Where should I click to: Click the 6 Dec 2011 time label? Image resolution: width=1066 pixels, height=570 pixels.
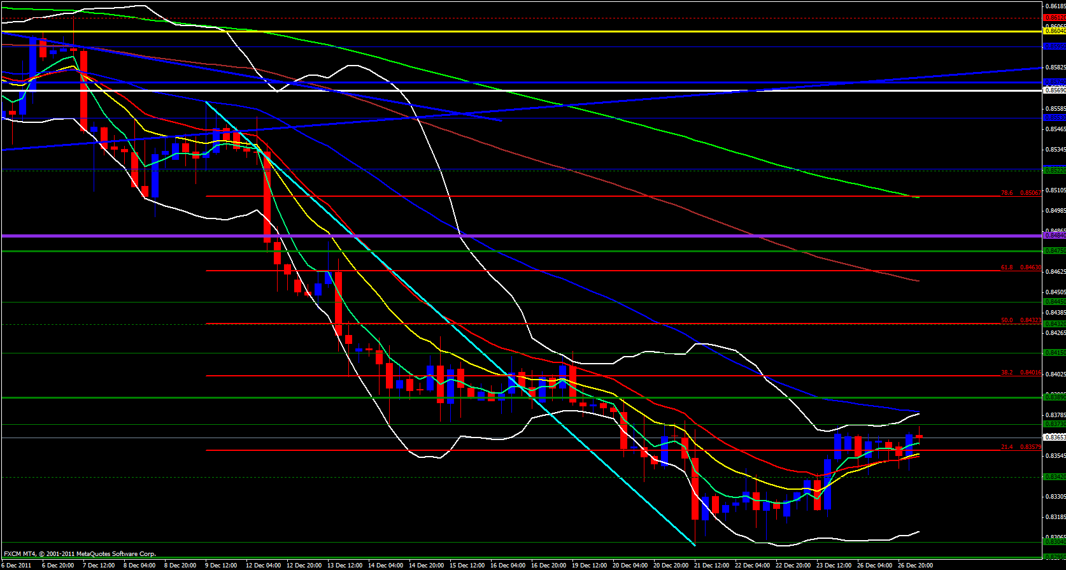point(16,566)
